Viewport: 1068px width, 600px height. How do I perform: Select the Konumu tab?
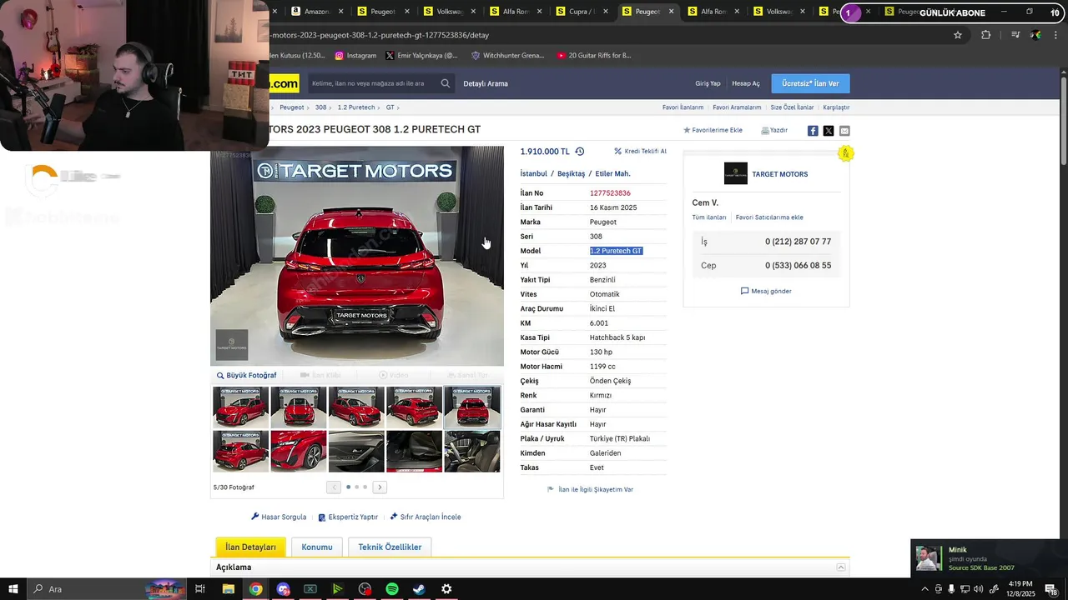[x=317, y=547]
